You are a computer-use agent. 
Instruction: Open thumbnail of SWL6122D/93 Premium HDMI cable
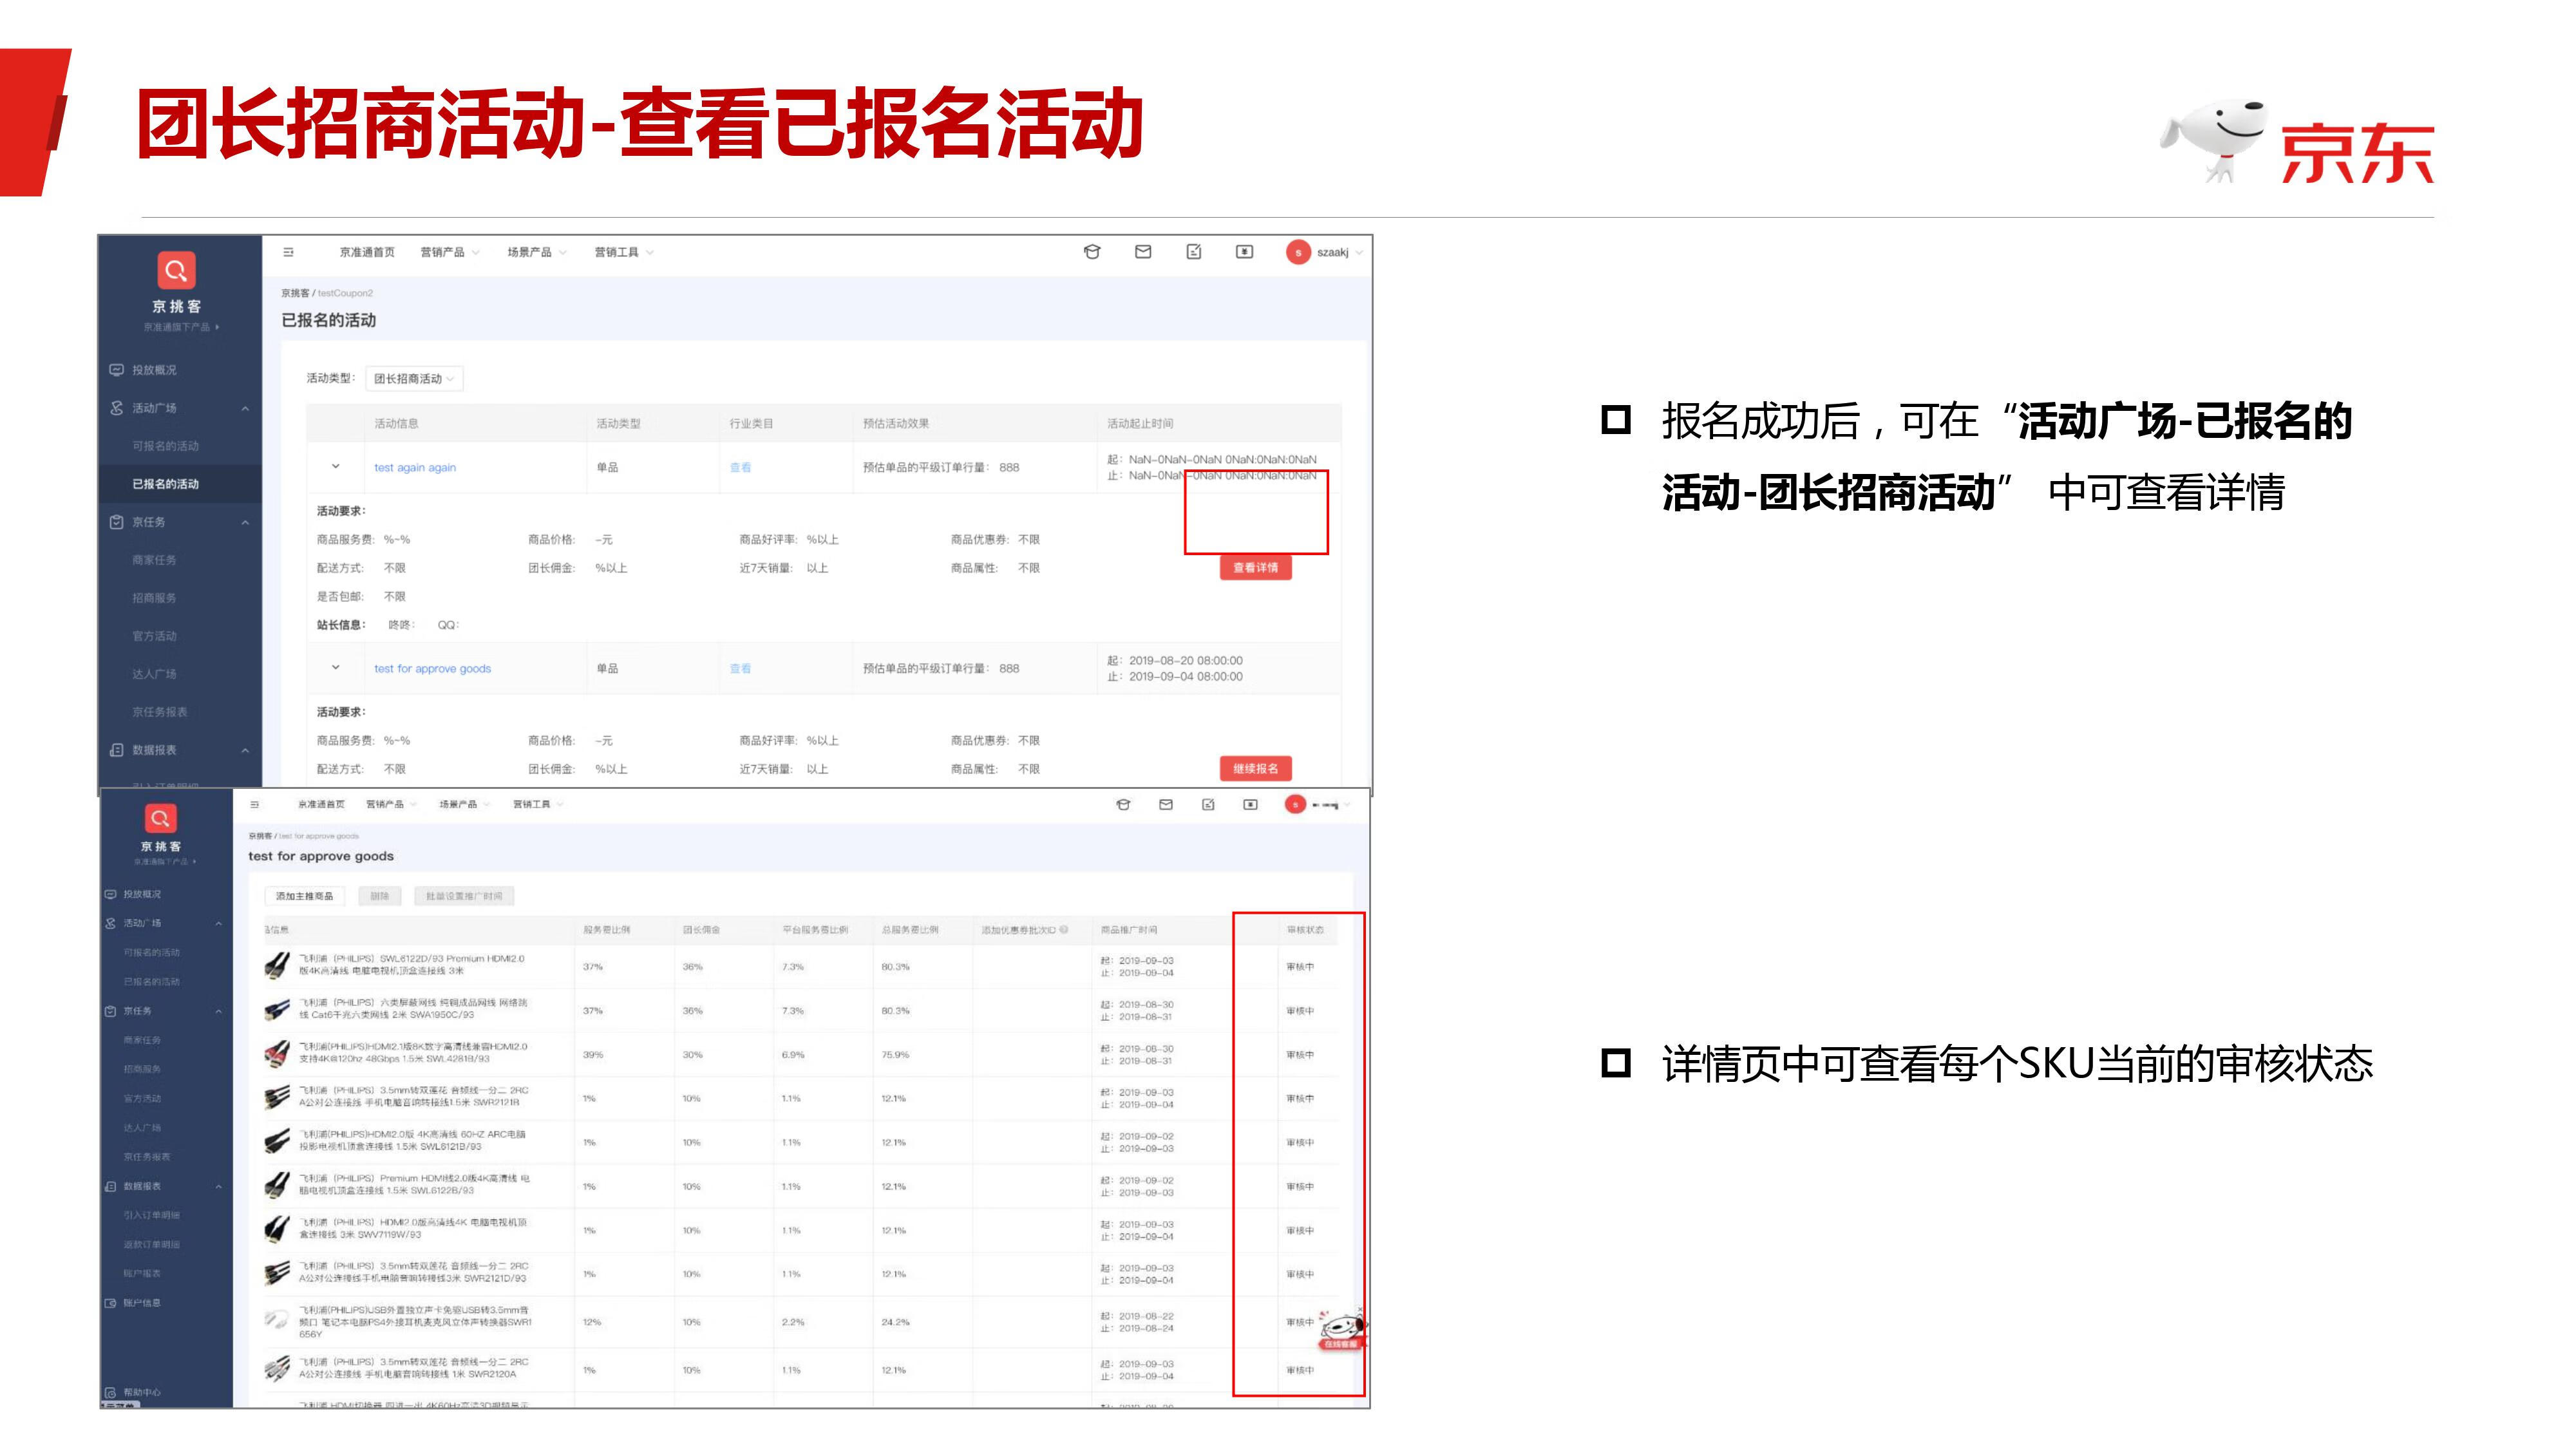(x=277, y=966)
